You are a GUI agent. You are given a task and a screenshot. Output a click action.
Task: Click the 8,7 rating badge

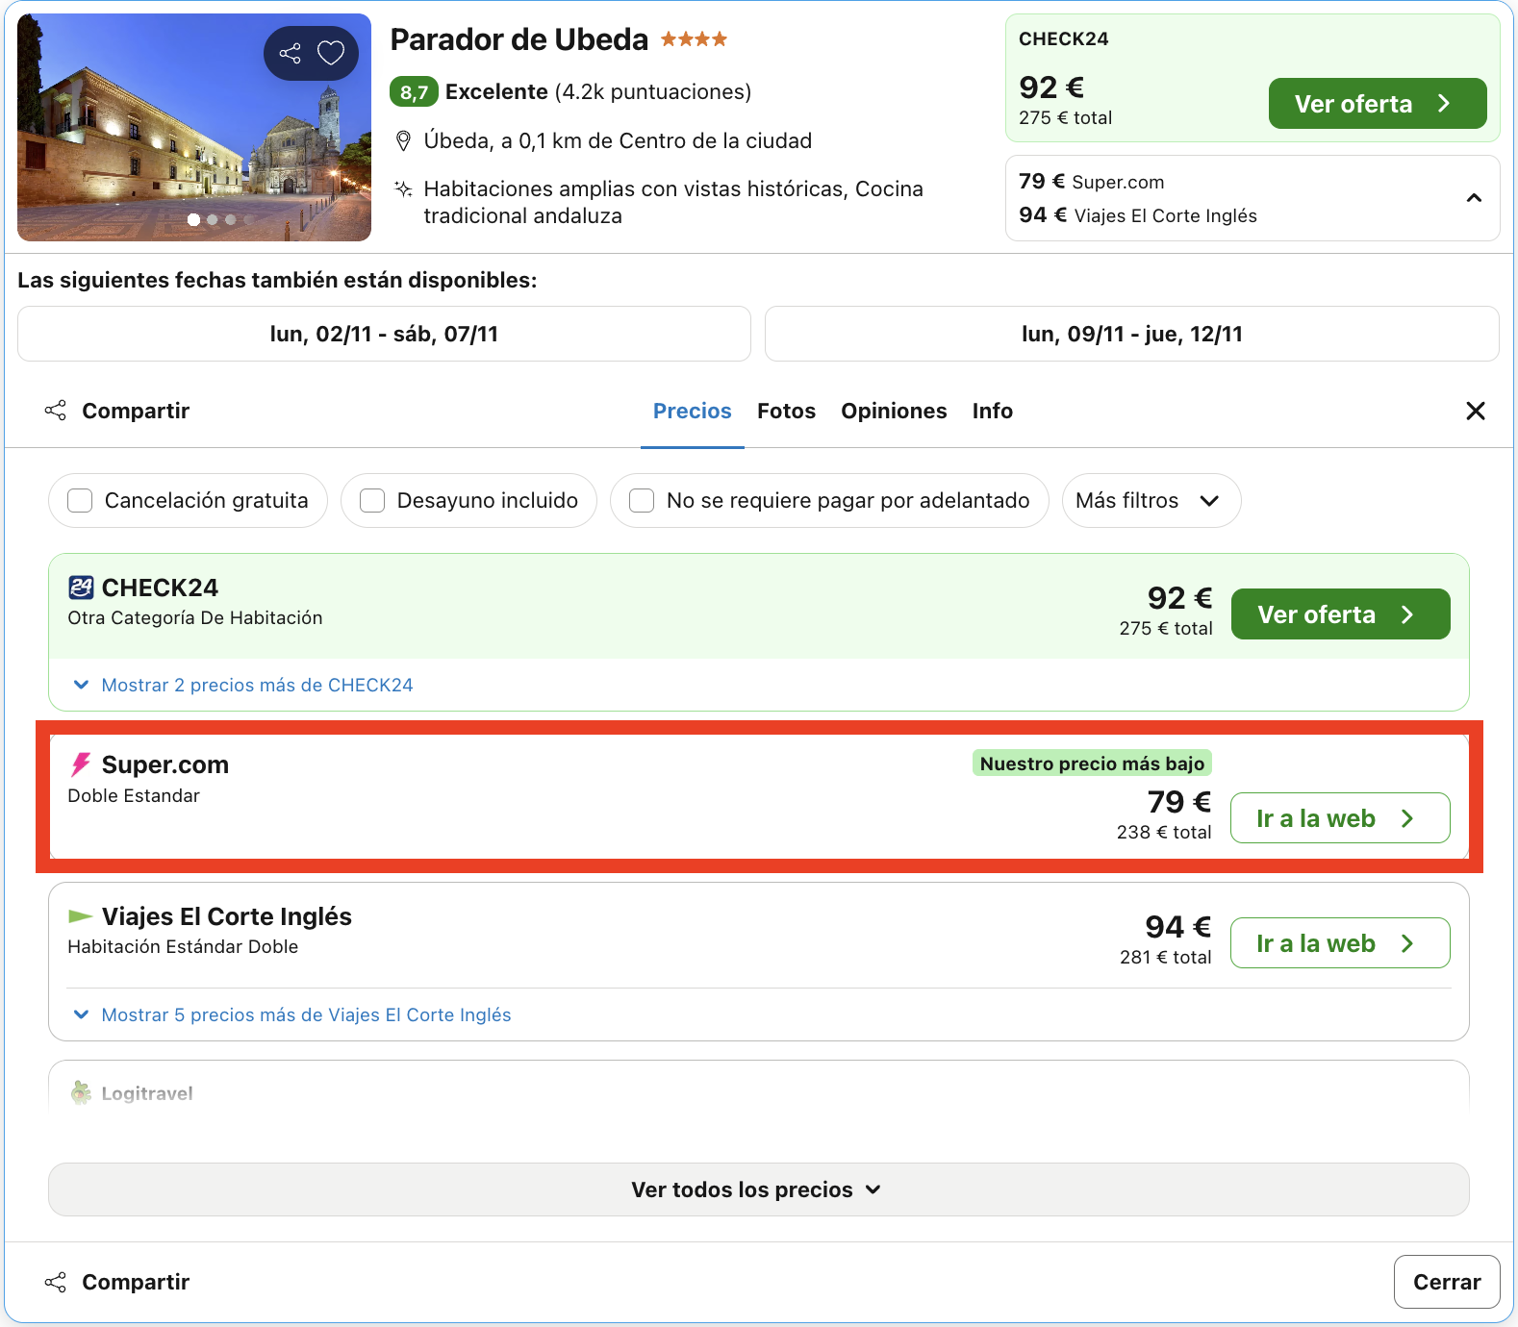[x=414, y=91]
